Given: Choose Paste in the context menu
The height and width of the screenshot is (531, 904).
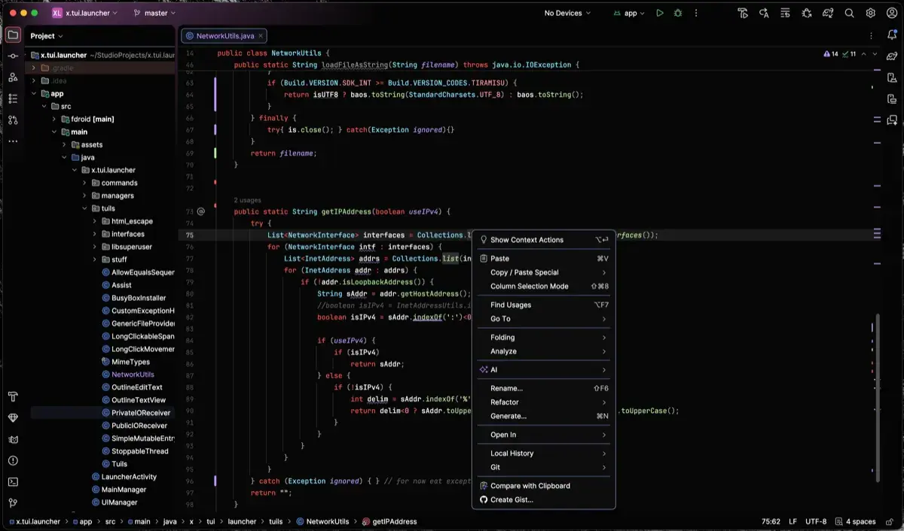Looking at the screenshot, I should (543, 259).
